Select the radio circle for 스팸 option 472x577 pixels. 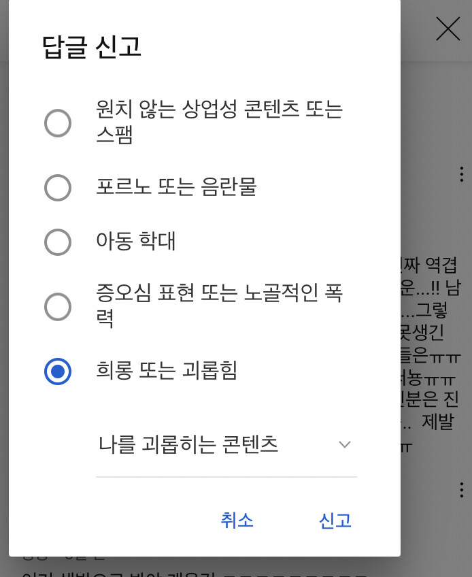pyautogui.click(x=58, y=123)
